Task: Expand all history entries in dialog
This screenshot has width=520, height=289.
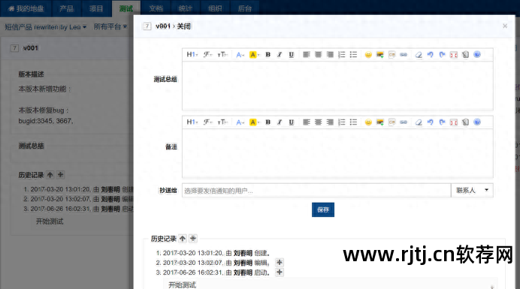Action: click(193, 238)
